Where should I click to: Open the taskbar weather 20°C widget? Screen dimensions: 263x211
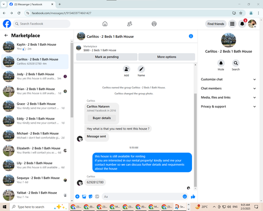(x=201, y=207)
